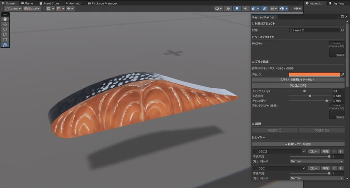This screenshot has height=188, width=350.
Task: Copy the うろこ 2 layer with コピー
Action: (x=314, y=151)
